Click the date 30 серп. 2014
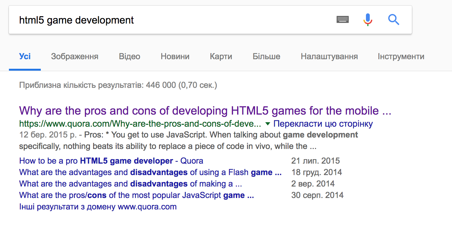 point(317,195)
